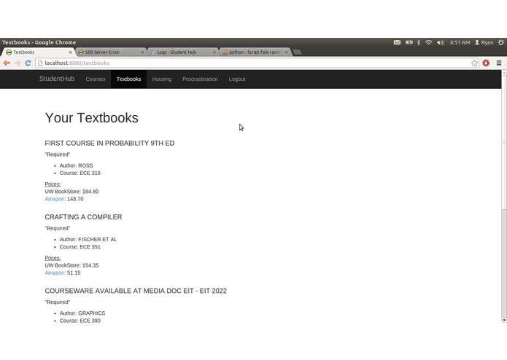Check the battery indicator icon
The width and height of the screenshot is (507, 360).
point(409,42)
